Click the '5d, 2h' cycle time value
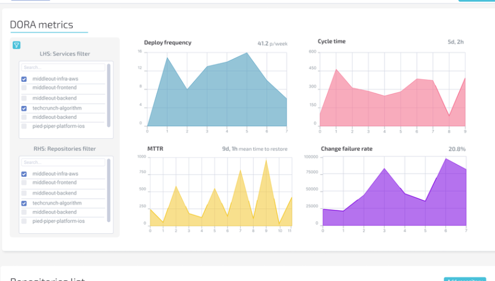 pyautogui.click(x=456, y=42)
